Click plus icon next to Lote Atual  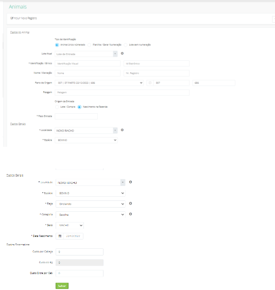tap(122, 54)
